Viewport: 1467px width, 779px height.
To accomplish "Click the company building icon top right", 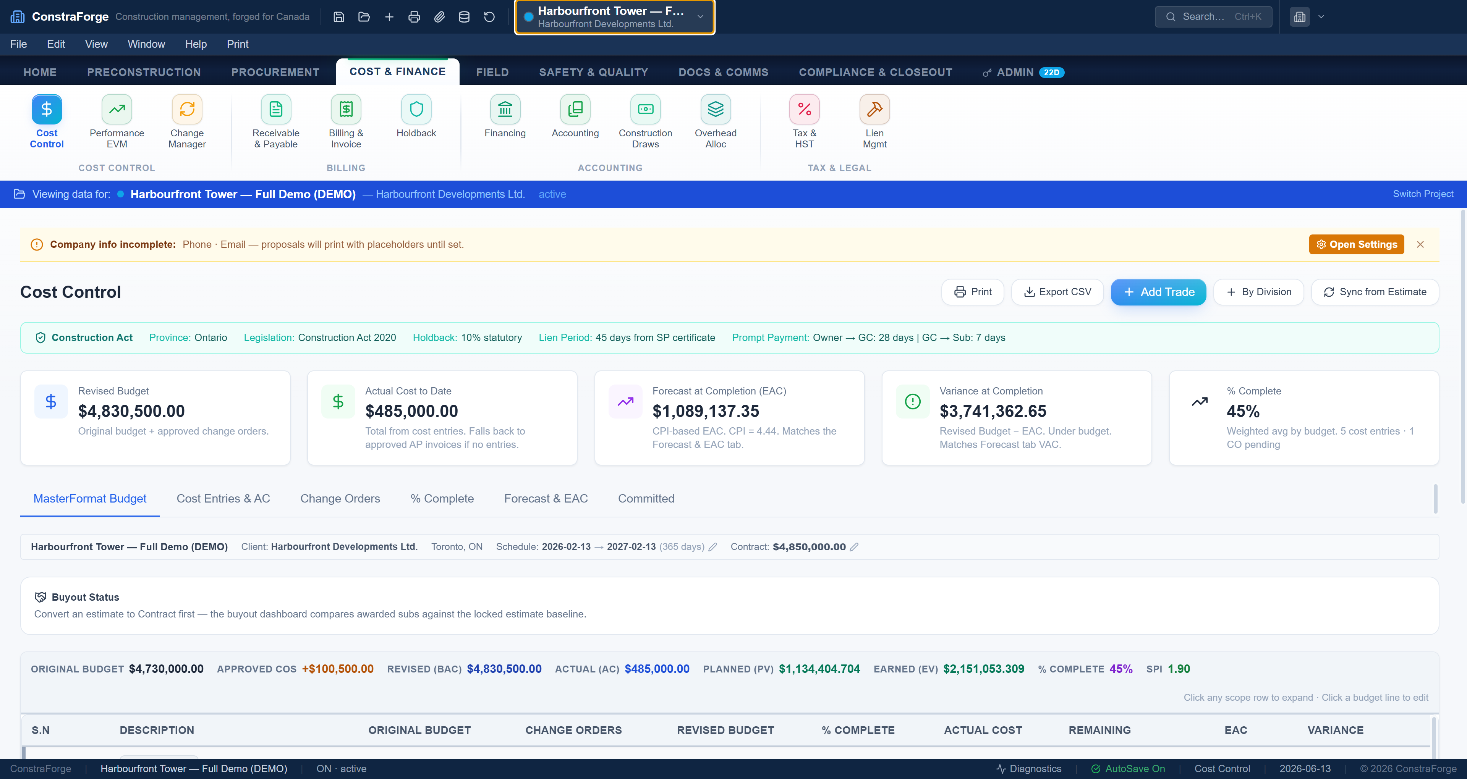I will click(x=1300, y=16).
